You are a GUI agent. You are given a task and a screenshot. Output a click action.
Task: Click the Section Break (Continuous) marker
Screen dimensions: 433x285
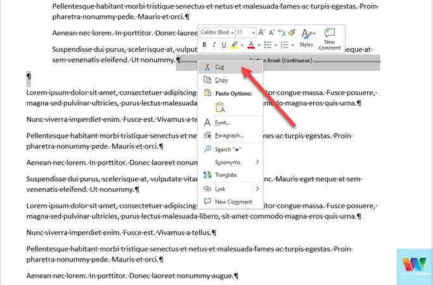(x=281, y=60)
